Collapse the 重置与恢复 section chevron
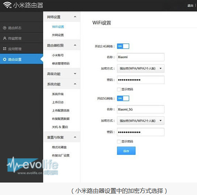197x195 pixels. (75, 137)
